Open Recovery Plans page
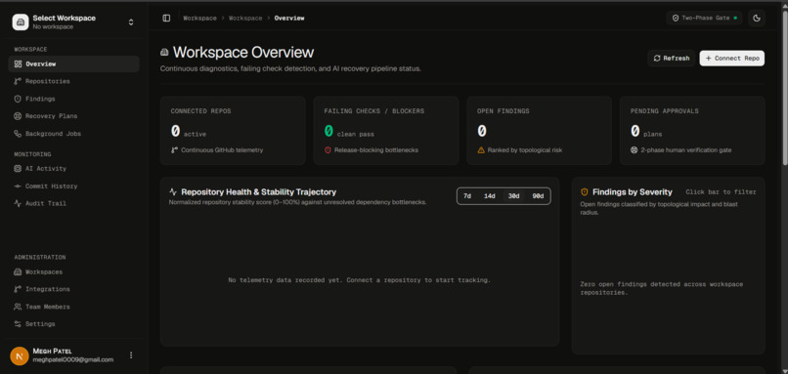Screen dimensions: 788x374 74,116
